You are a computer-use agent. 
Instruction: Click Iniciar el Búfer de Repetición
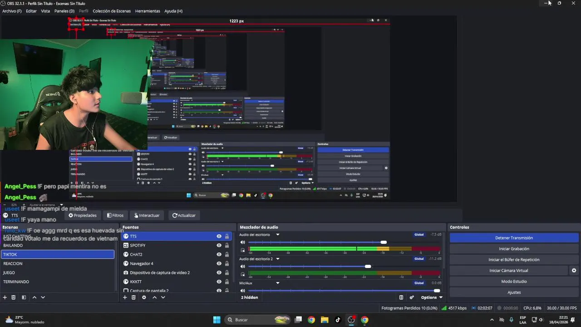click(x=514, y=260)
